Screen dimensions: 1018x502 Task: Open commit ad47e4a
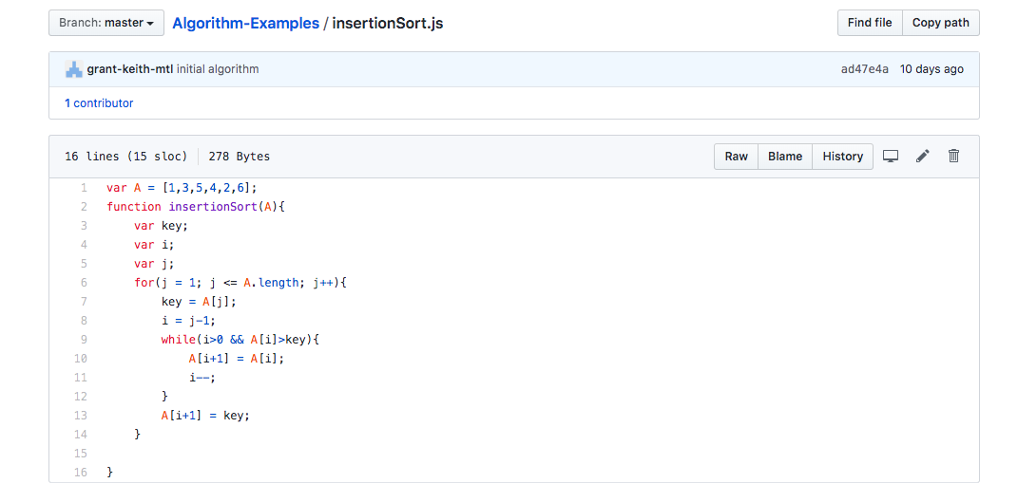pyautogui.click(x=865, y=69)
